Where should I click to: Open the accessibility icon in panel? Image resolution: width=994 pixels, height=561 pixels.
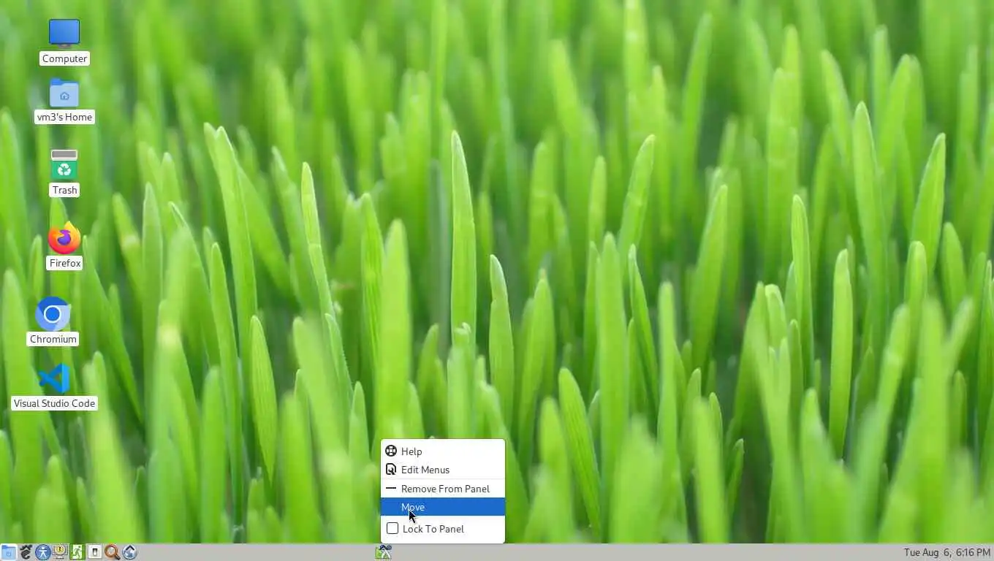(43, 552)
